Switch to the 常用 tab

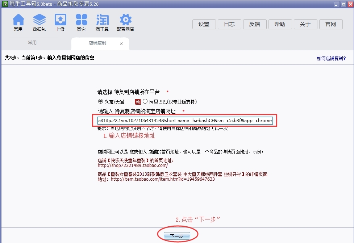coord(32,42)
